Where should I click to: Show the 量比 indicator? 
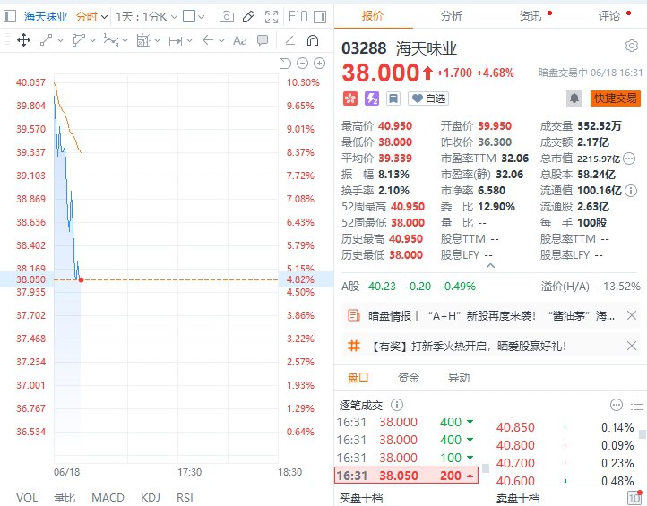65,497
